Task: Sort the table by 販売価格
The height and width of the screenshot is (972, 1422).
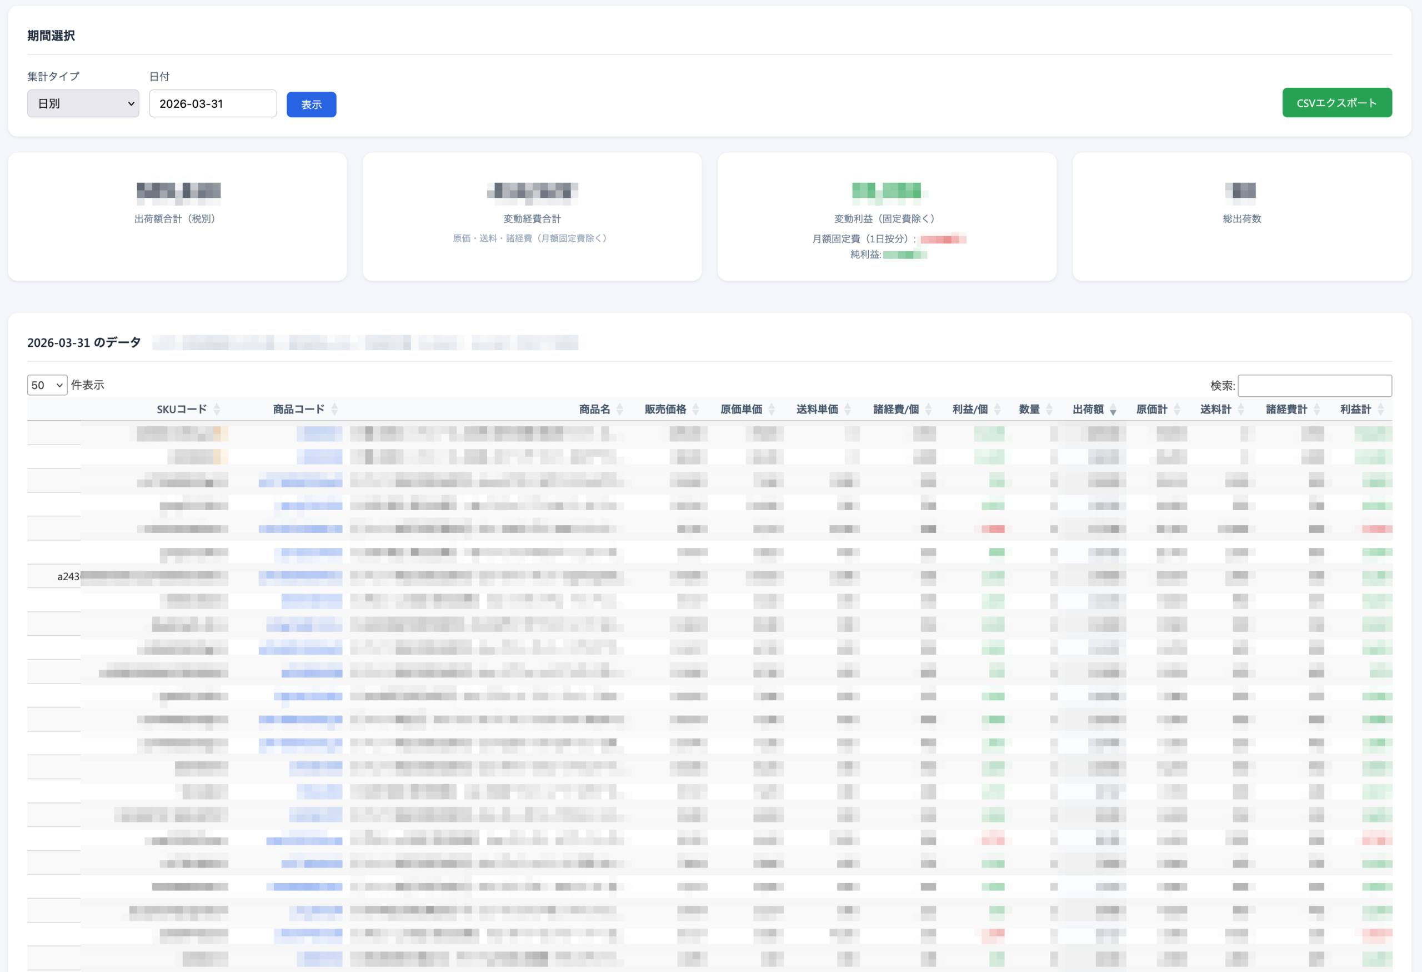Action: (x=665, y=409)
